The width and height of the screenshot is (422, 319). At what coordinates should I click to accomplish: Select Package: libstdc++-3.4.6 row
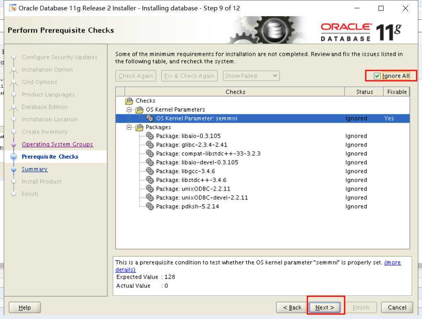pyautogui.click(x=263, y=180)
